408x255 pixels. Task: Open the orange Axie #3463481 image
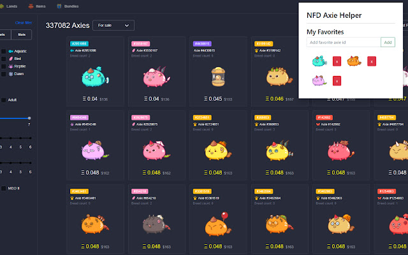95,224
